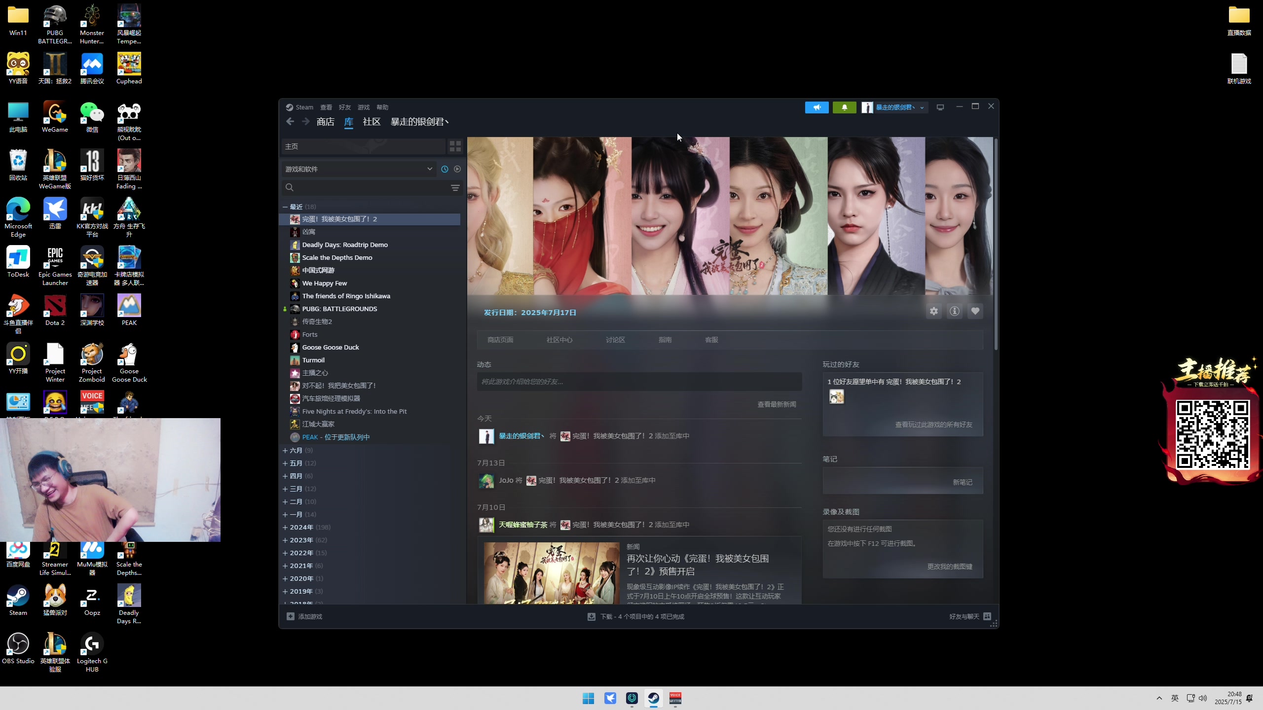This screenshot has width=1263, height=710.
Task: Click 查看最新新闻 link
Action: tap(777, 404)
